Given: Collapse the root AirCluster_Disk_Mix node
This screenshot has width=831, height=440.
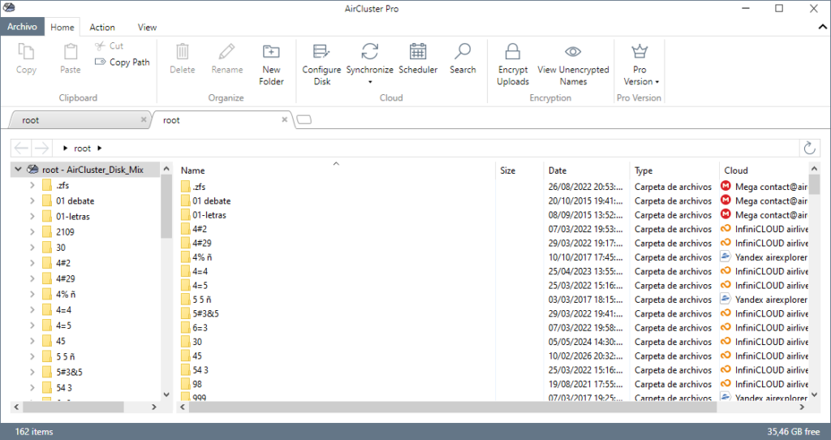Looking at the screenshot, I should (19, 170).
